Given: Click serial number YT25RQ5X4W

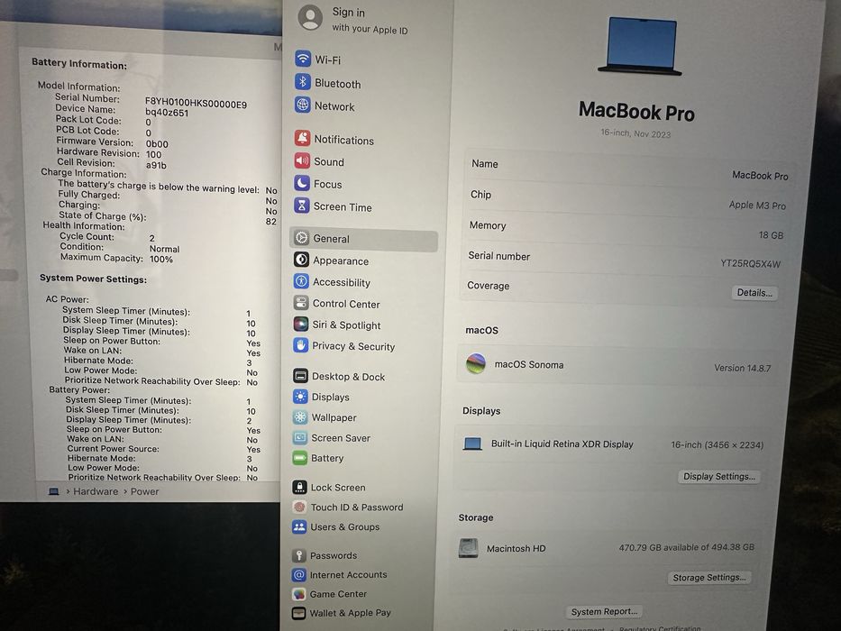Looking at the screenshot, I should pyautogui.click(x=750, y=263).
